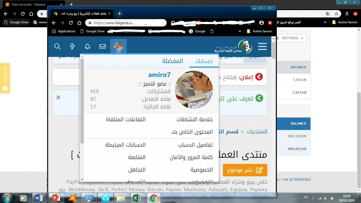Click the front browser's home icon
361x203 pixels.
click(x=79, y=23)
